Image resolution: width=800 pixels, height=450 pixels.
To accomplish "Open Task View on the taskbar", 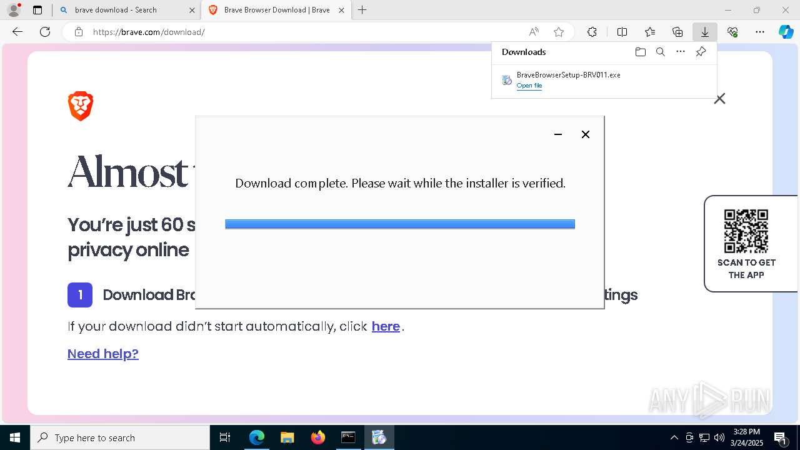I will (225, 437).
